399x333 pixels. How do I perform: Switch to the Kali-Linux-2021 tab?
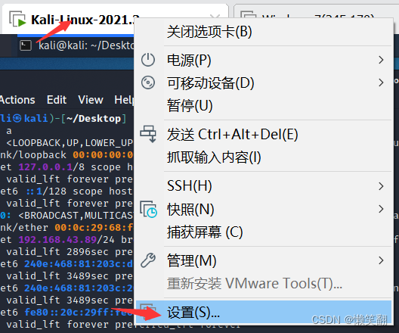coord(71,20)
